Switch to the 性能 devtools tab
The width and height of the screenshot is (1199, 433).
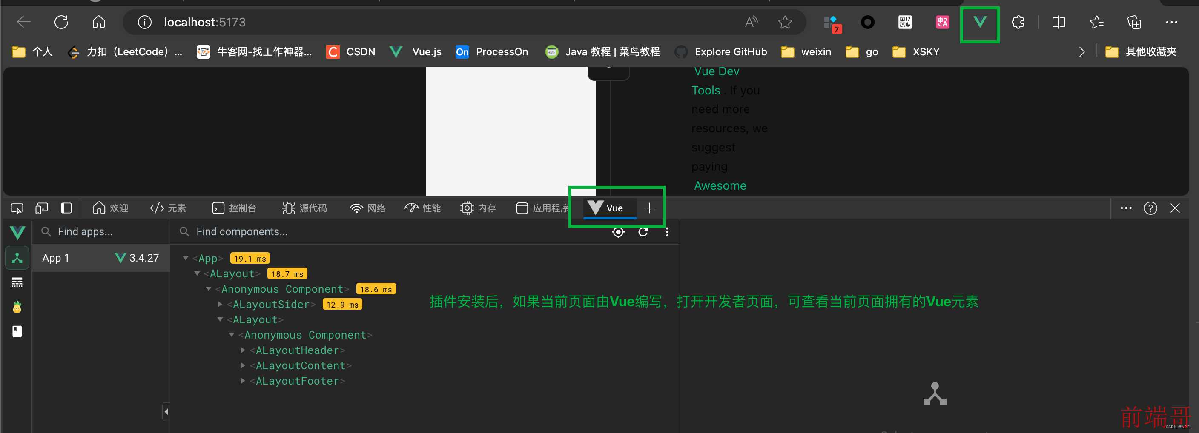pyautogui.click(x=423, y=208)
